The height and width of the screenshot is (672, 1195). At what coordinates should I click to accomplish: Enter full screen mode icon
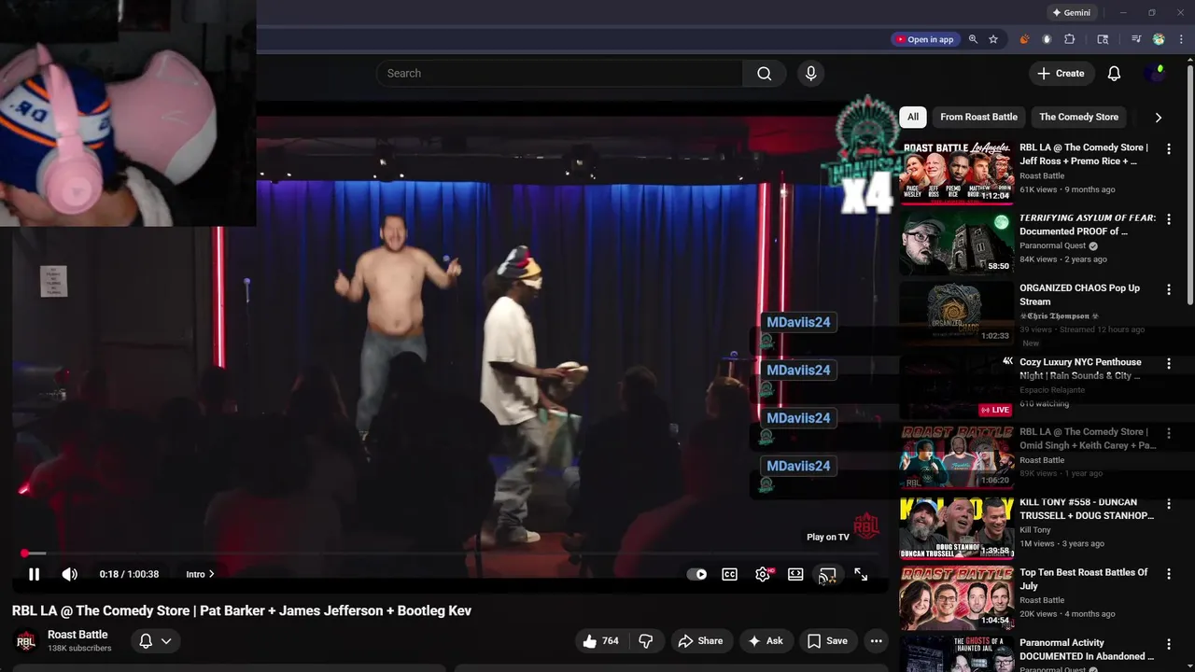point(861,574)
